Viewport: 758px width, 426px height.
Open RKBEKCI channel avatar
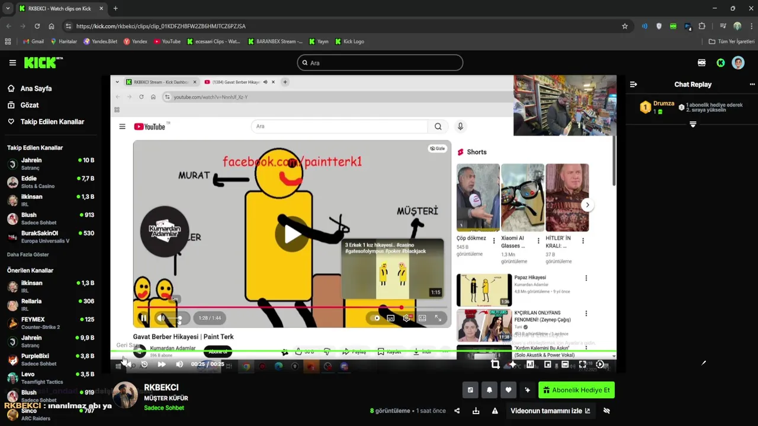click(x=126, y=395)
